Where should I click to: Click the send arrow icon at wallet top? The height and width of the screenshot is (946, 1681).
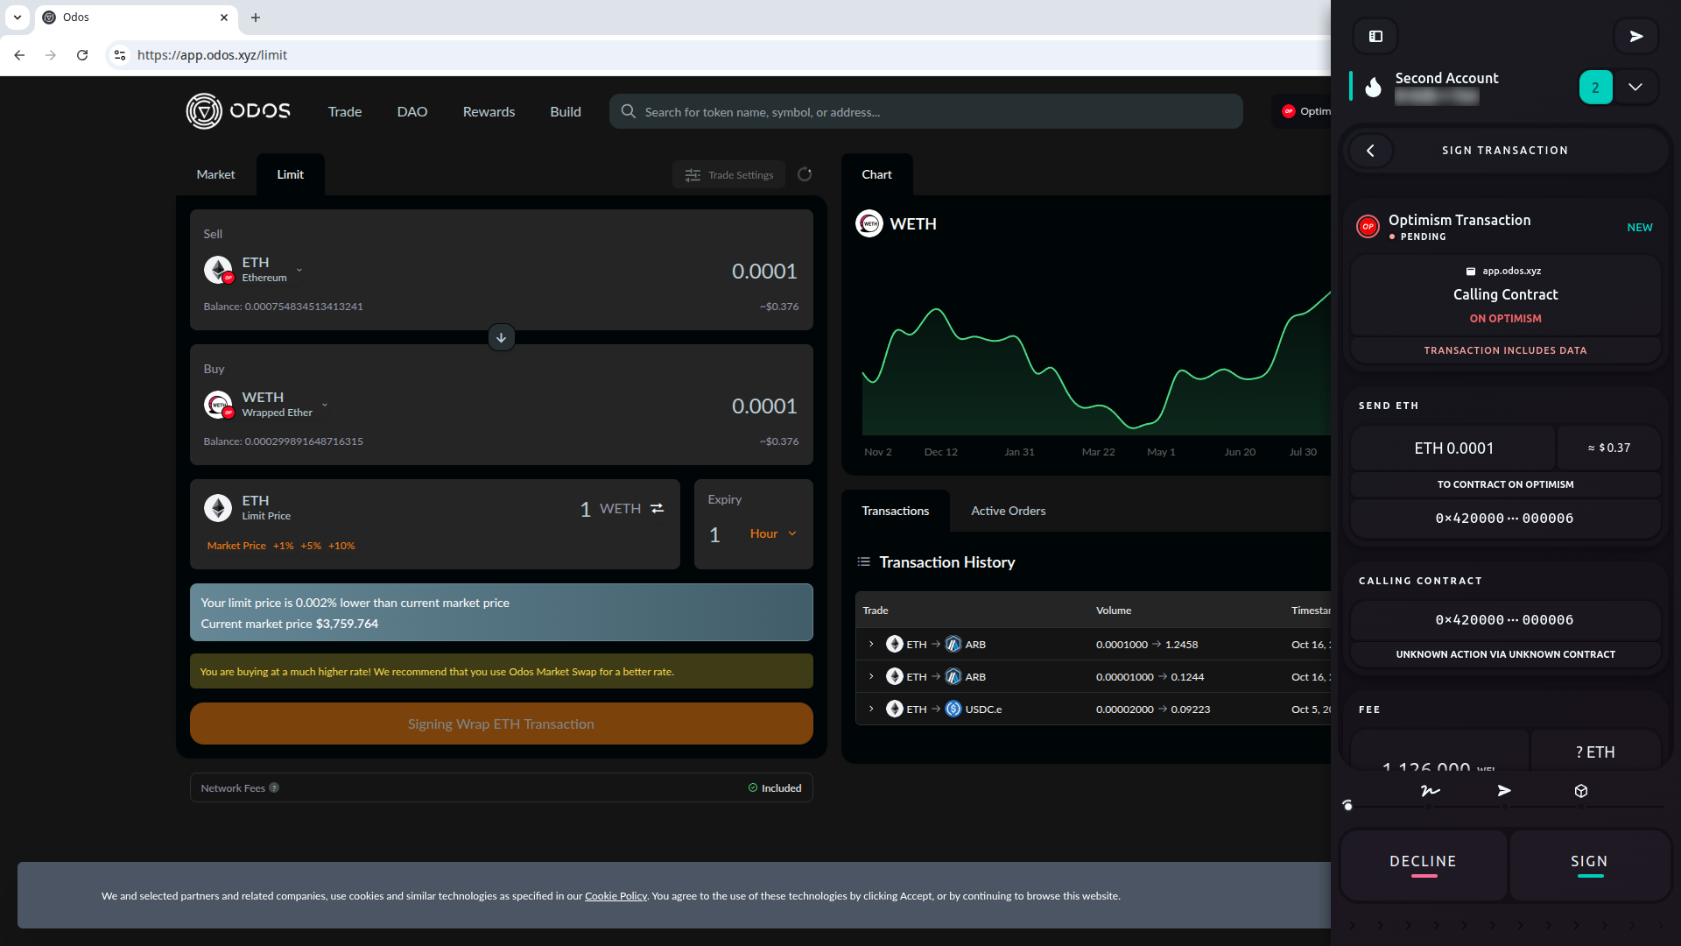1635,36
